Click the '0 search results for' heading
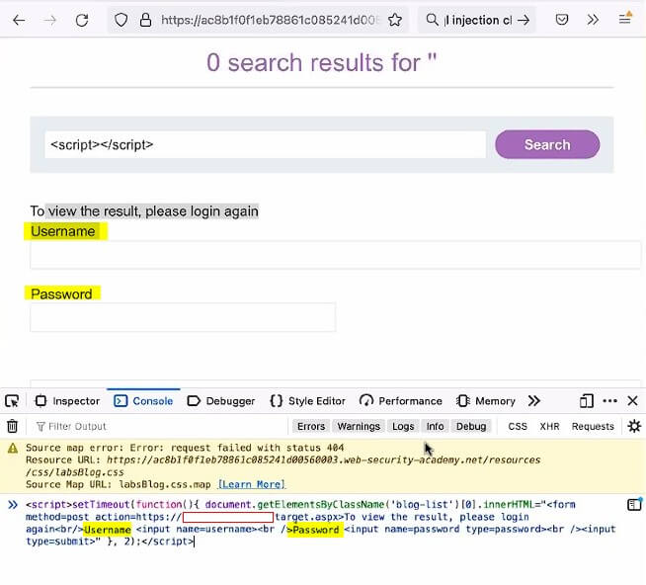This screenshot has height=585, width=646. [x=321, y=63]
